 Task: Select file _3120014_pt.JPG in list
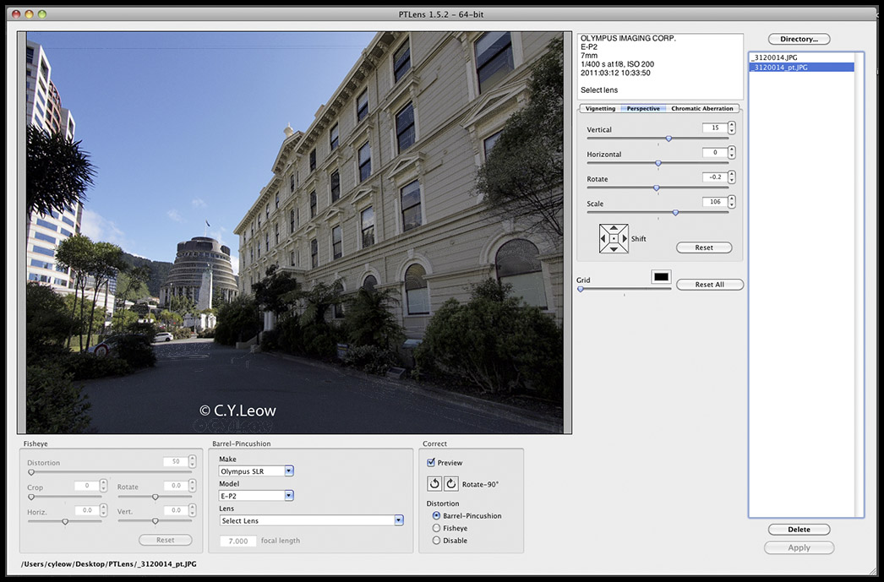(x=801, y=67)
